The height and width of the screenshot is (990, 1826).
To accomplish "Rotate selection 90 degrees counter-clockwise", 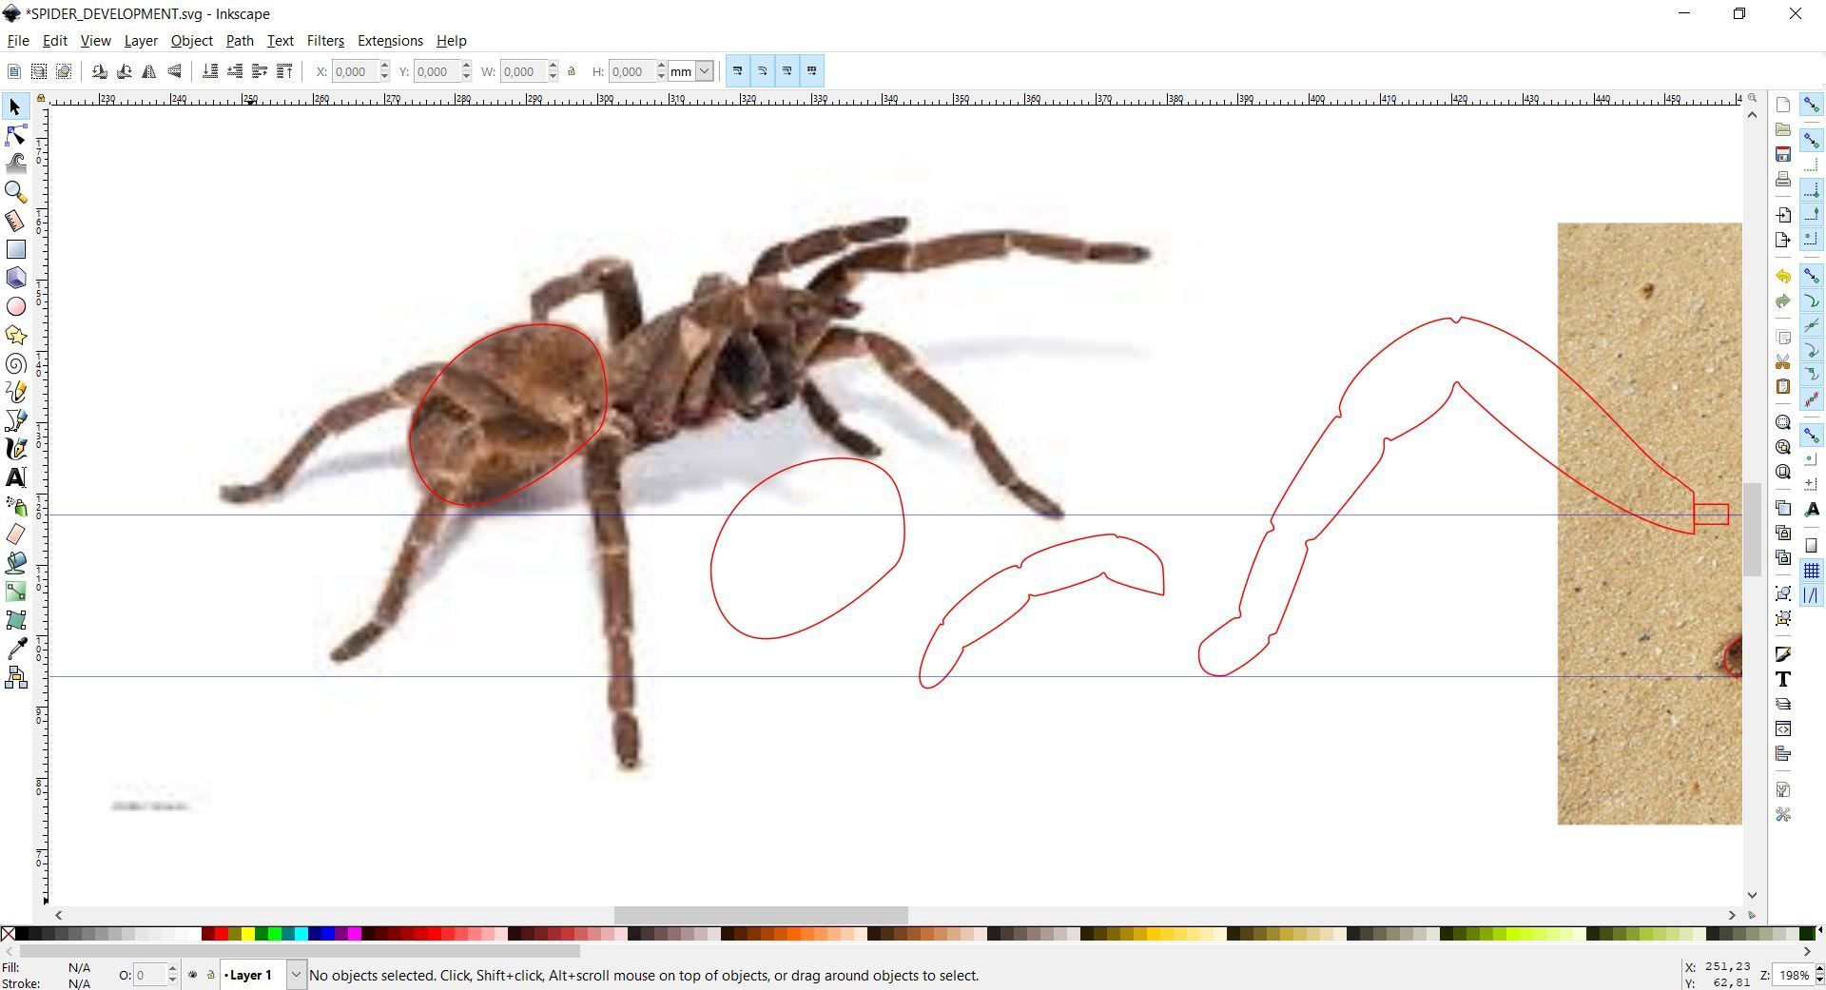I will point(99,71).
